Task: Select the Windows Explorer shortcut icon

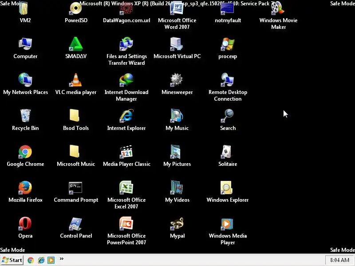Action: [226, 188]
